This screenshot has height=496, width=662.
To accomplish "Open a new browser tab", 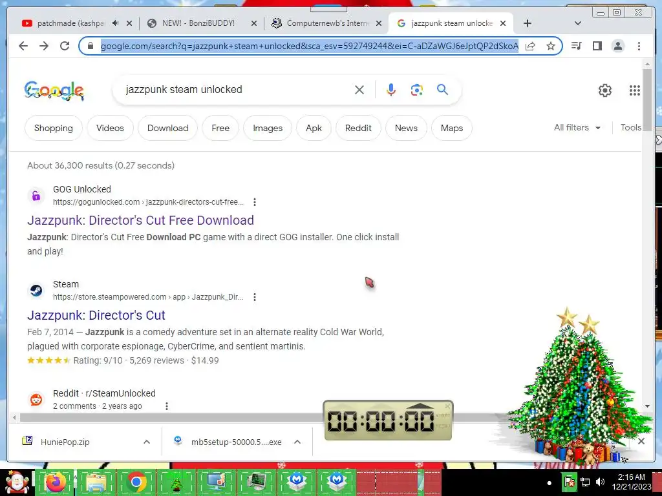I will 528,23.
